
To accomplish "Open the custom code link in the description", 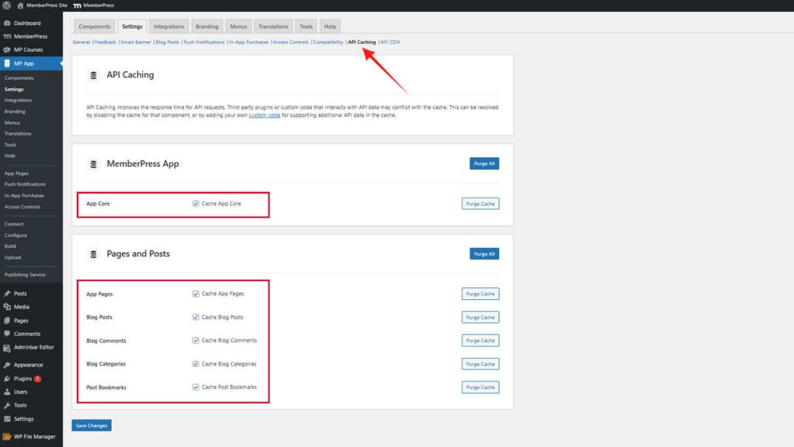I will [x=264, y=114].
